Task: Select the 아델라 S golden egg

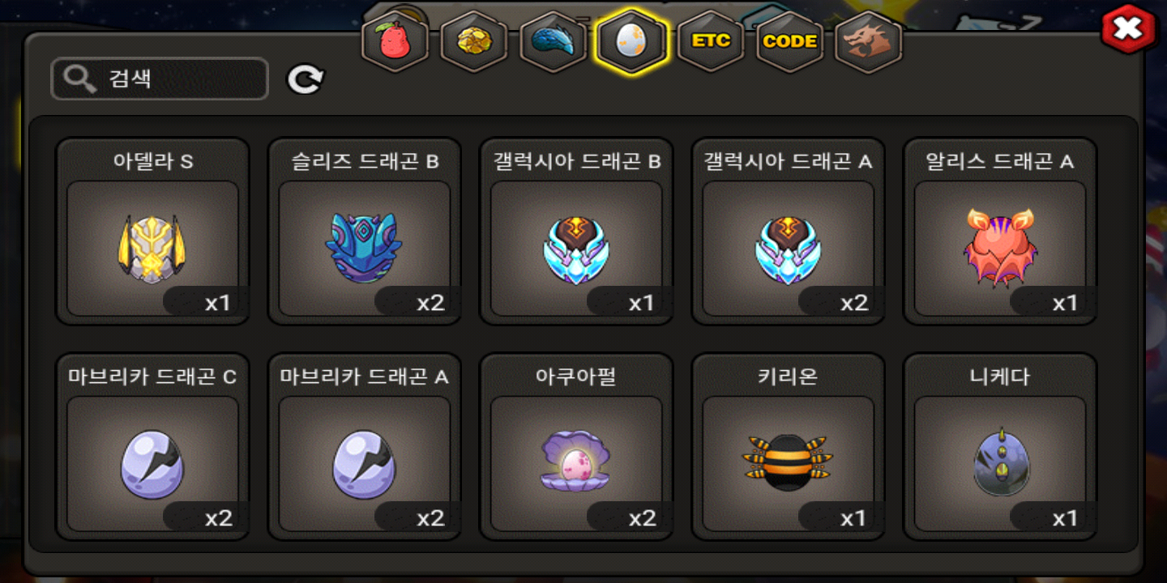Action: click(152, 232)
